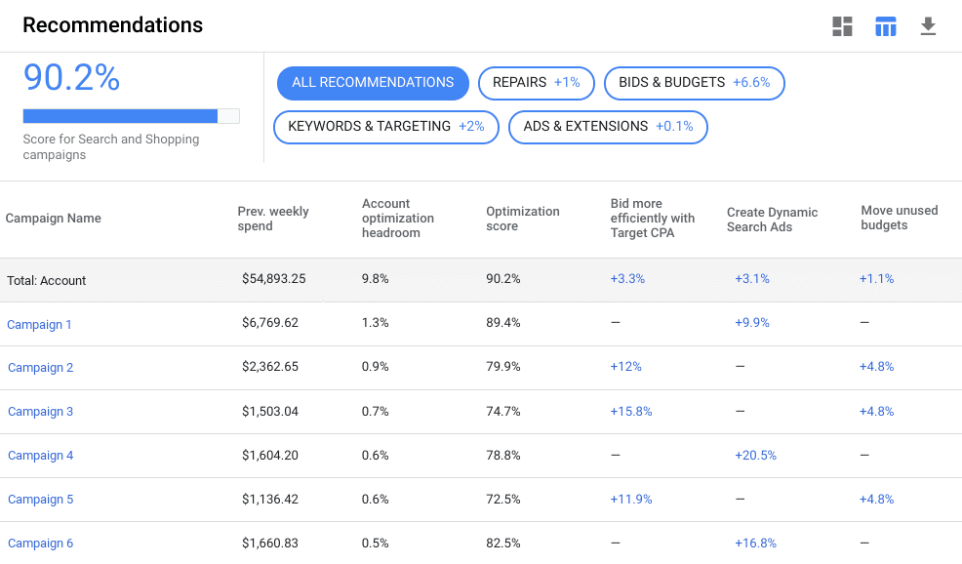The width and height of the screenshot is (962, 564).
Task: Click the +3.3% Target CPA uplift for account
Action: click(x=627, y=279)
